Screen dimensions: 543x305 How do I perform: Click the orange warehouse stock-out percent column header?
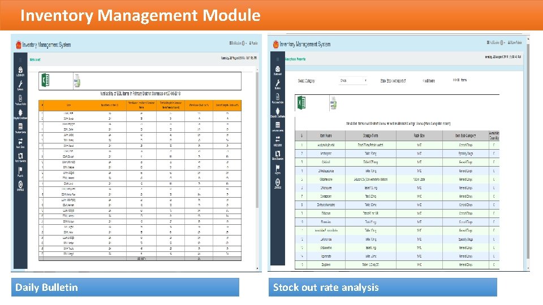tap(199, 105)
